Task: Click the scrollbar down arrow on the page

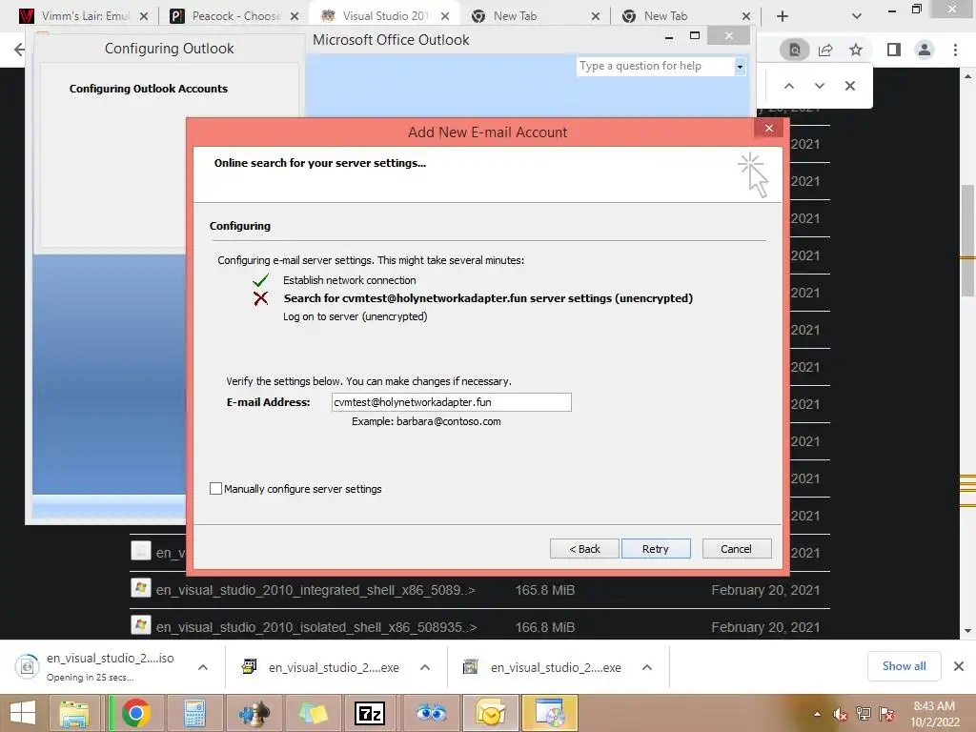Action: coord(967,631)
